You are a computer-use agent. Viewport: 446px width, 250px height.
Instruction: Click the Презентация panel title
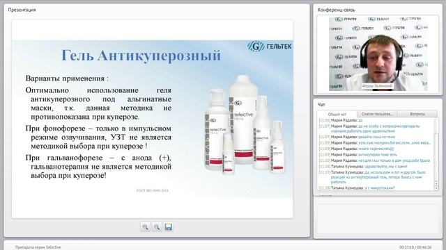click(22, 10)
